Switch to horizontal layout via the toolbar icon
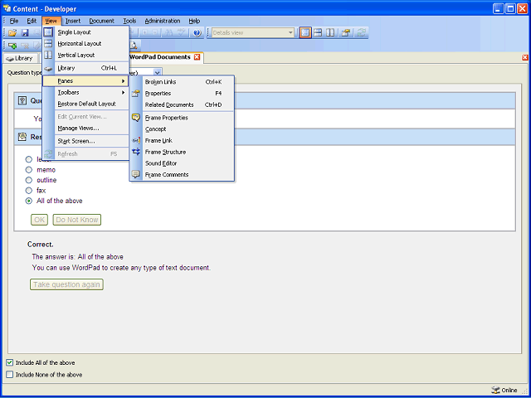Screen dimensions: 531x398 [318, 33]
